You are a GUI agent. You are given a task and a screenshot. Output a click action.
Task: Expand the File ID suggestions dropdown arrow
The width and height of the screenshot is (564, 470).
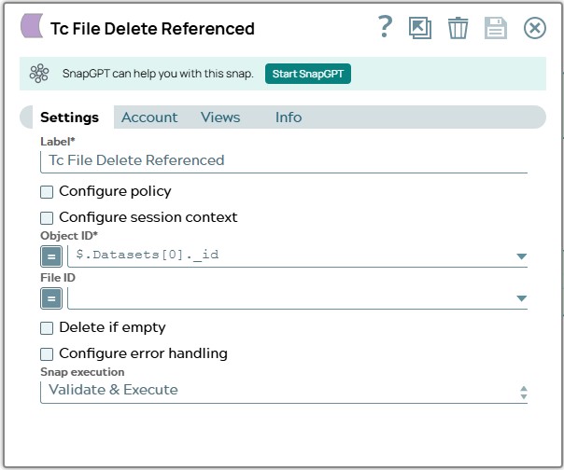click(522, 298)
